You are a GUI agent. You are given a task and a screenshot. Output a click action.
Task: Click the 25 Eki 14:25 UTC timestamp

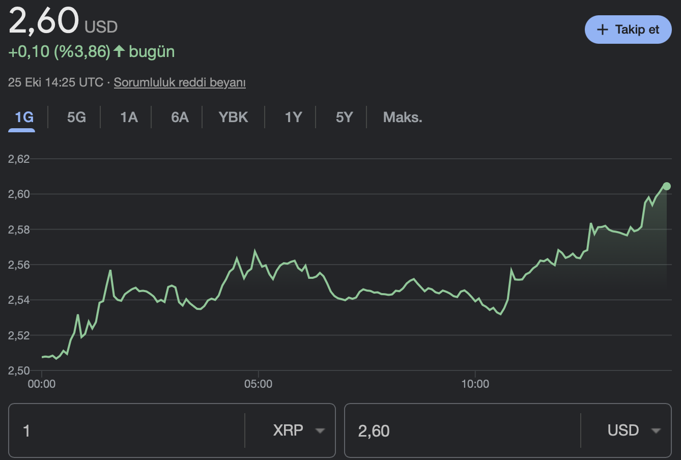pyautogui.click(x=55, y=82)
